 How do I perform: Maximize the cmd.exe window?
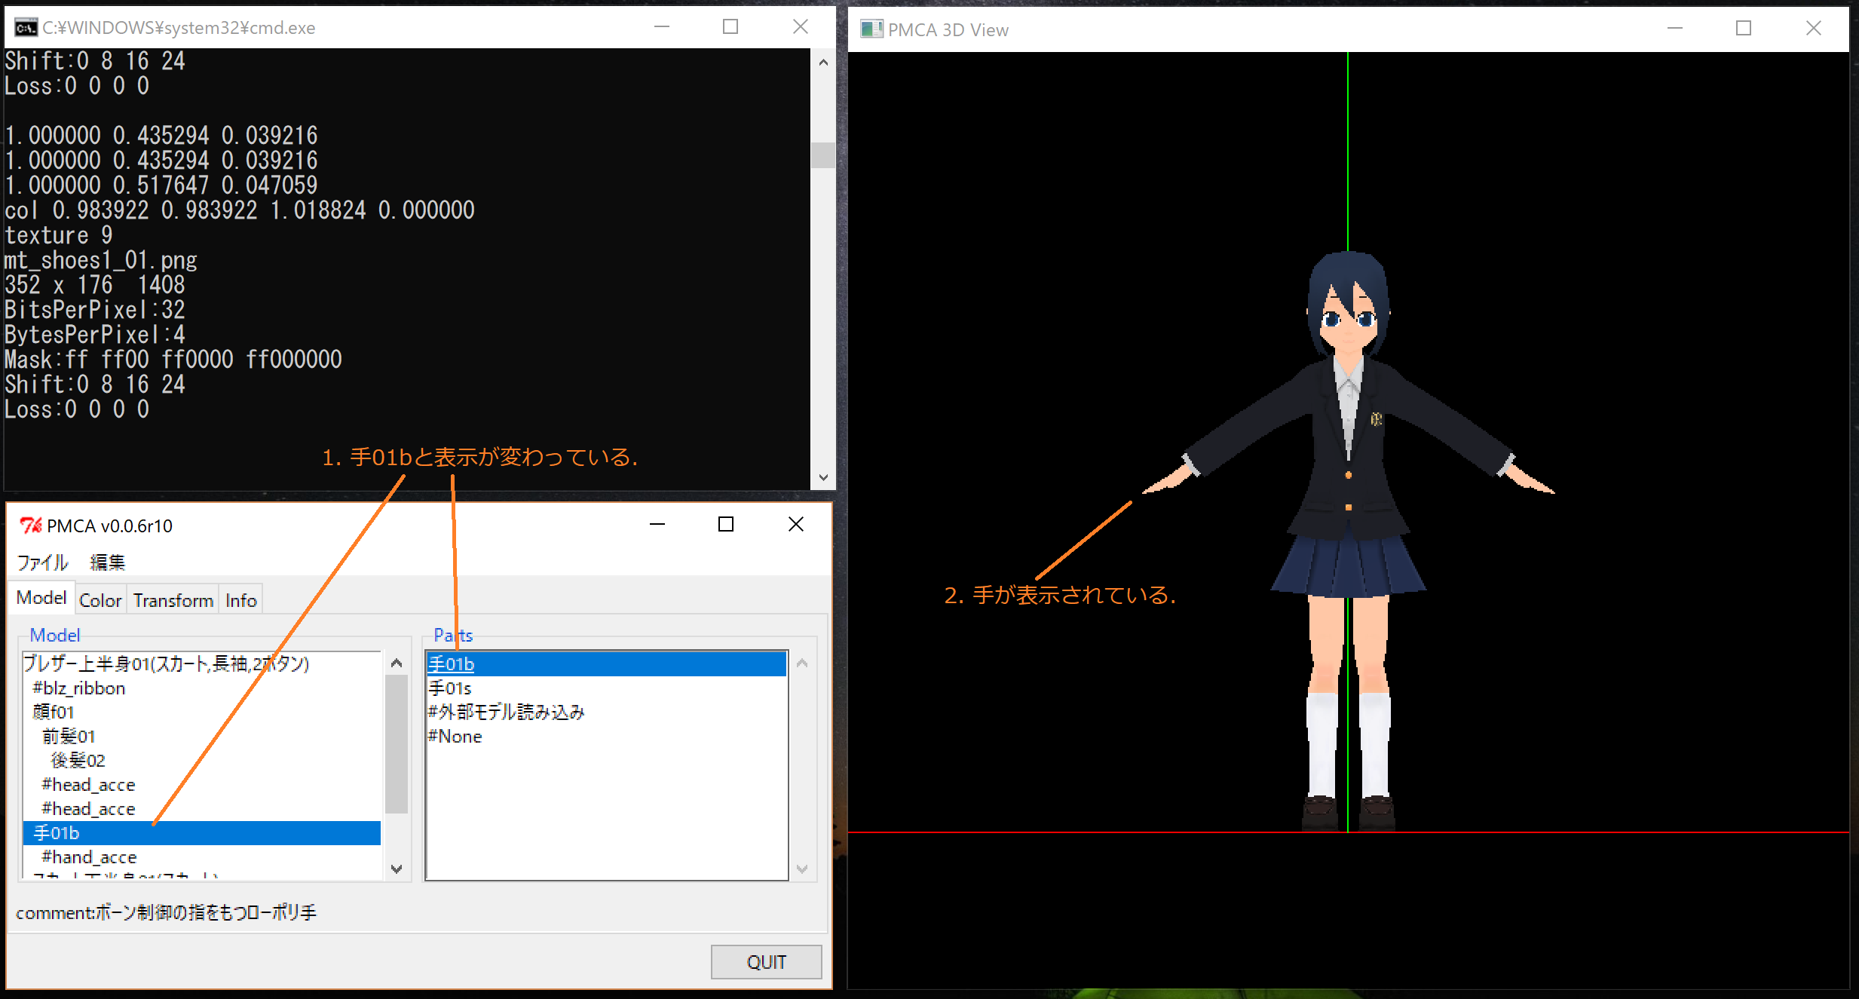730,27
